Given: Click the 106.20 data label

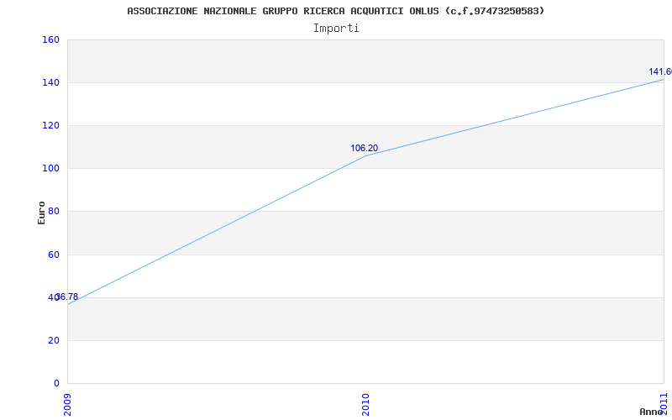Looking at the screenshot, I should tap(365, 149).
